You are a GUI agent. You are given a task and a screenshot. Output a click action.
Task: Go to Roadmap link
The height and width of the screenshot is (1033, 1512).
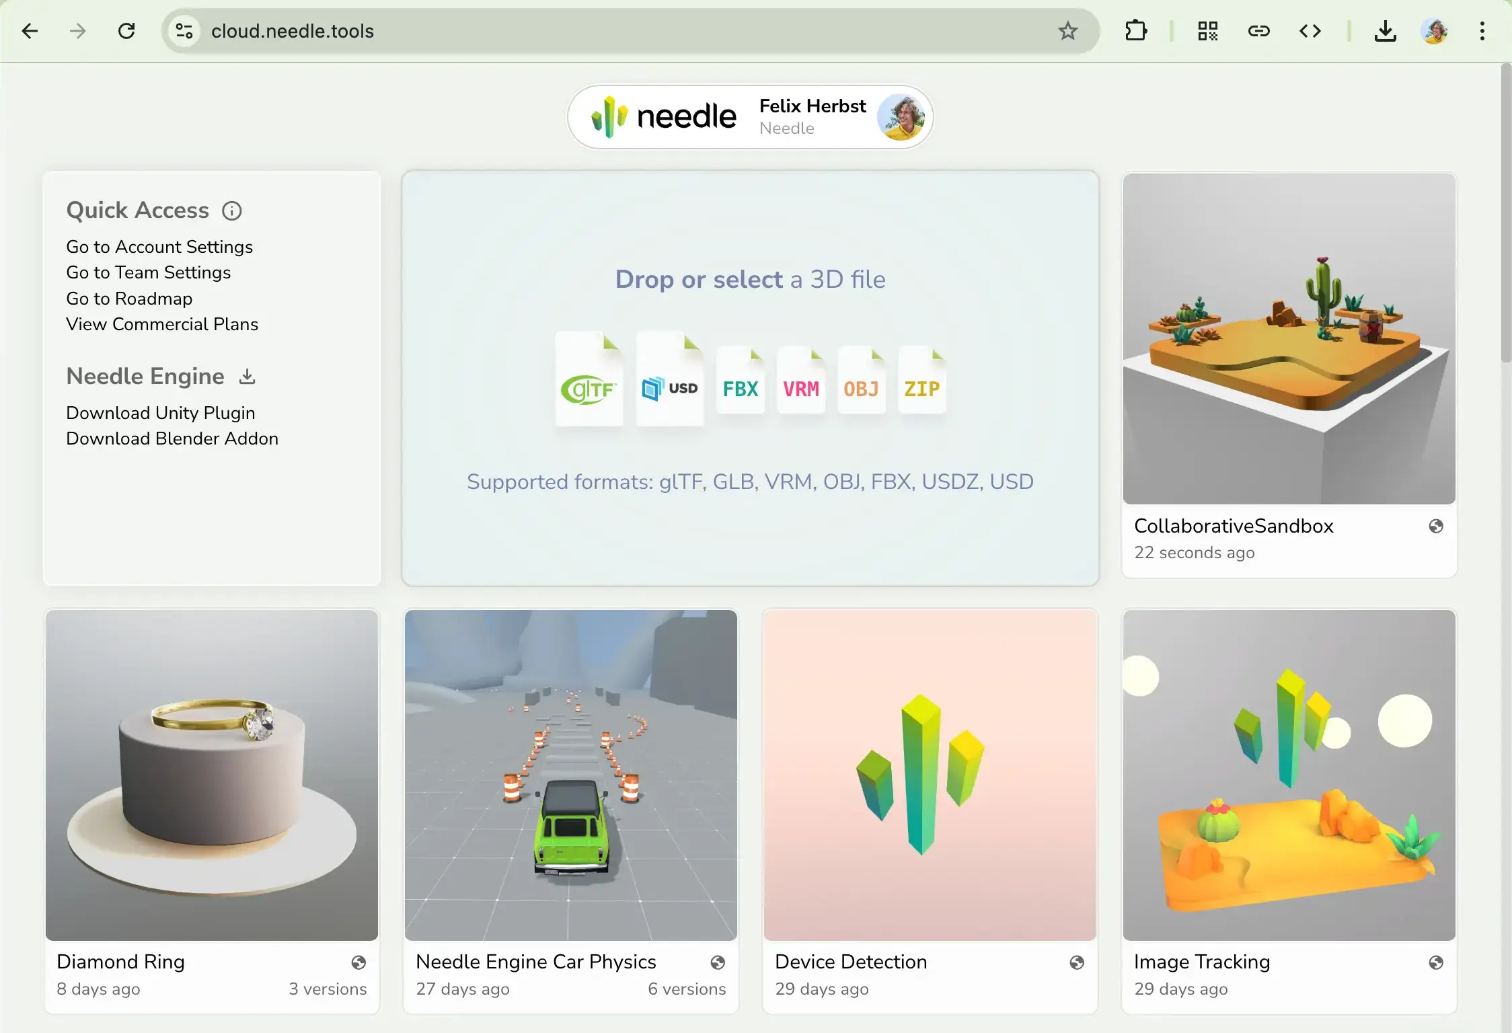pyautogui.click(x=129, y=299)
